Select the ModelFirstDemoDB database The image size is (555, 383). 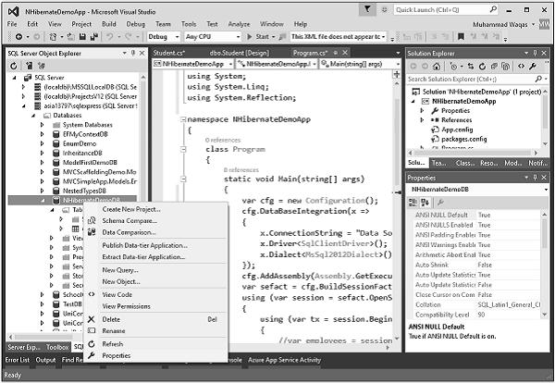[90, 163]
